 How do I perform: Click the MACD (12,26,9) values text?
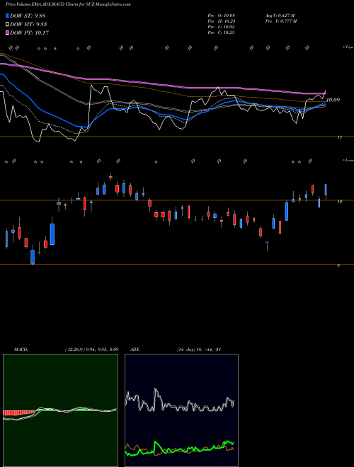pos(91,350)
